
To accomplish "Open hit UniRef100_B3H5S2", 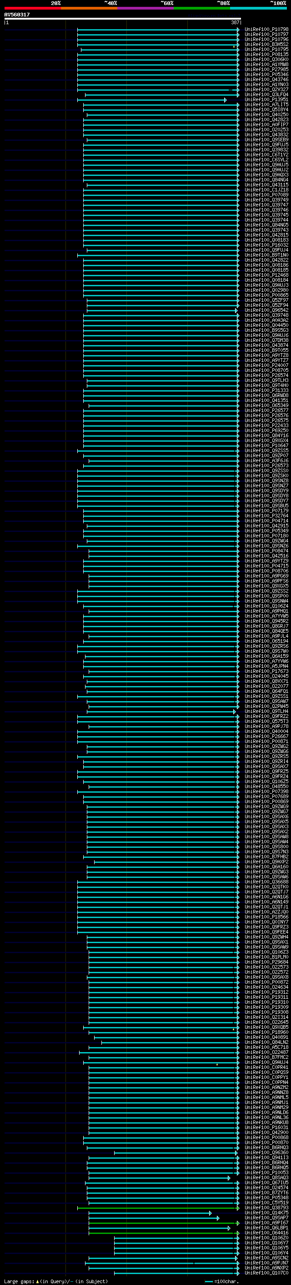I will coord(266,44).
